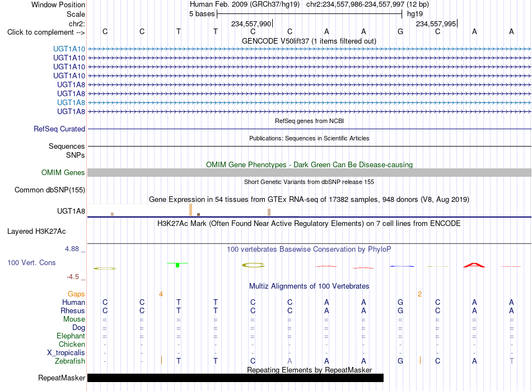Click the 4.88 PhyloP upper scale value
532x391 pixels.
[x=72, y=249]
